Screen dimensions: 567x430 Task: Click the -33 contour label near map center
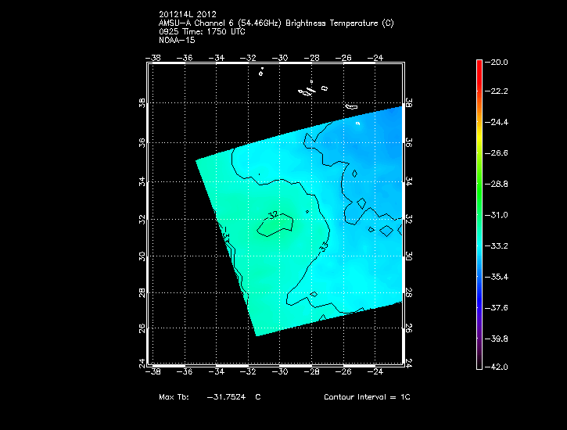click(325, 246)
